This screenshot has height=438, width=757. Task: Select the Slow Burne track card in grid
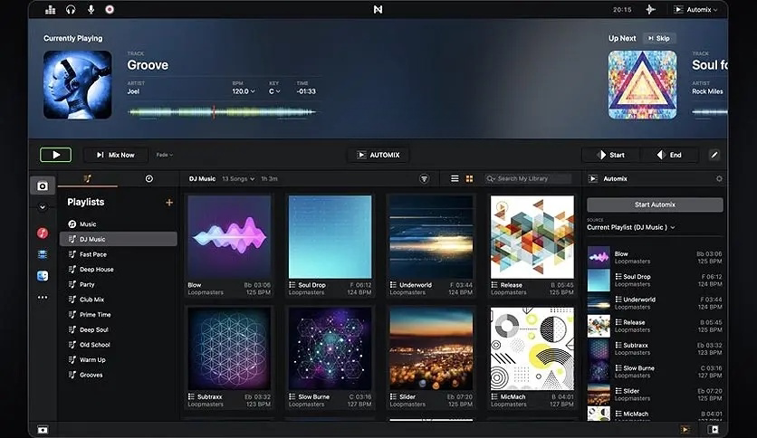pyautogui.click(x=331, y=358)
